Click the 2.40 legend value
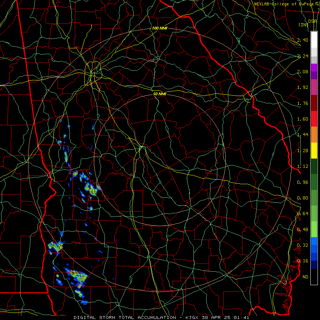Image resolution: width=320 pixels, height=320 pixels. point(303,40)
